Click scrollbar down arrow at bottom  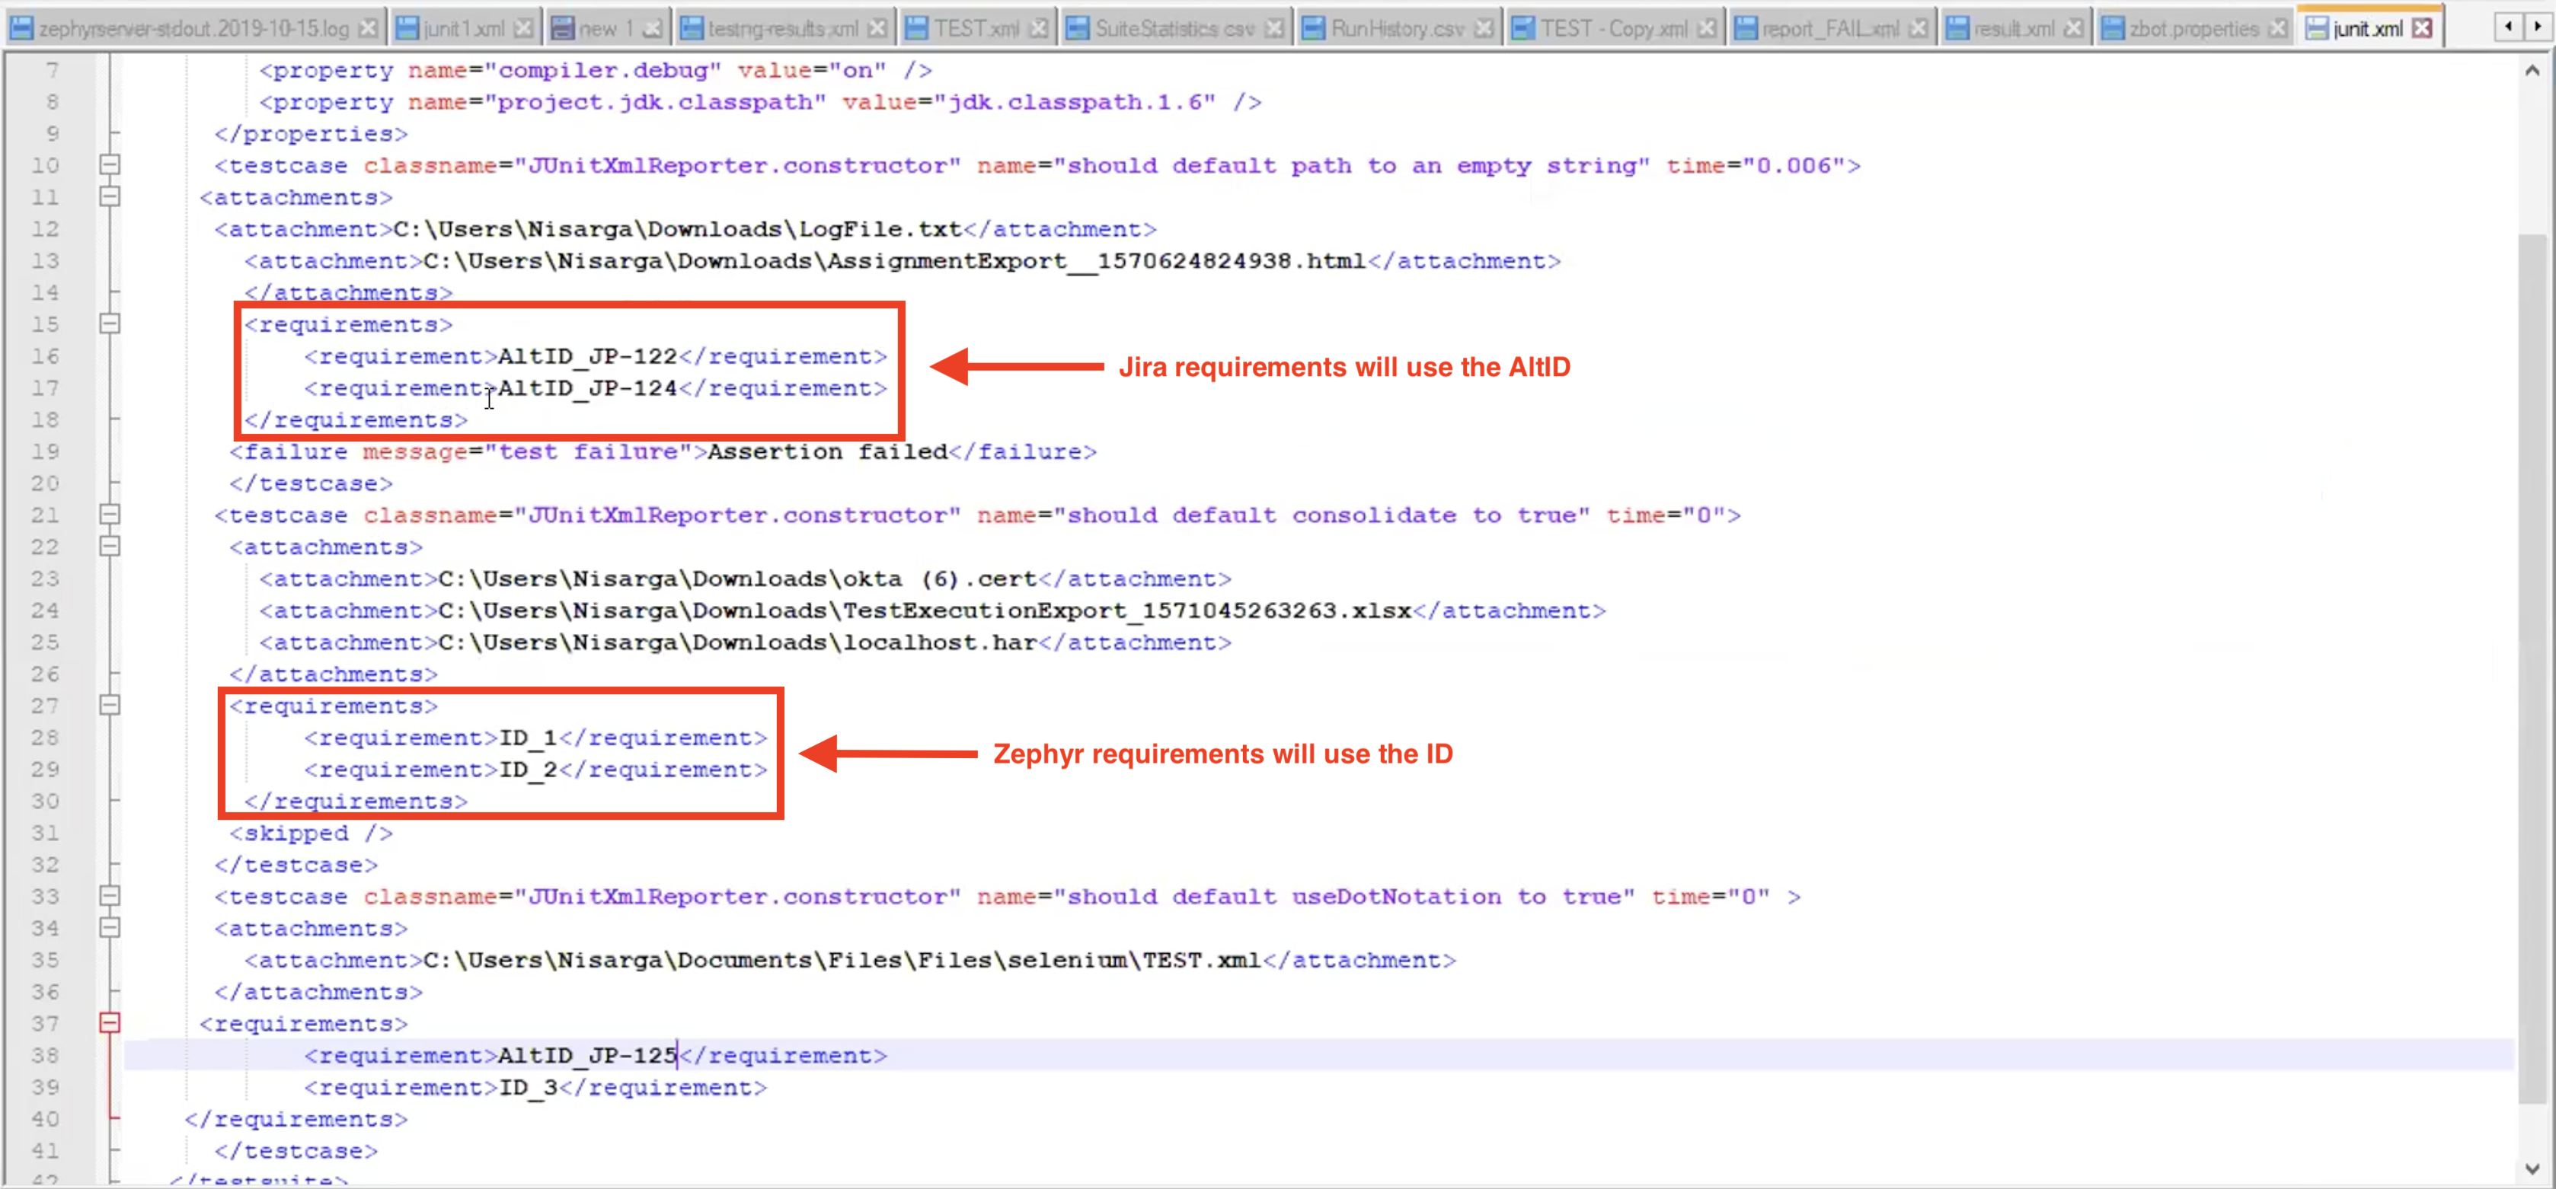pyautogui.click(x=2531, y=1168)
